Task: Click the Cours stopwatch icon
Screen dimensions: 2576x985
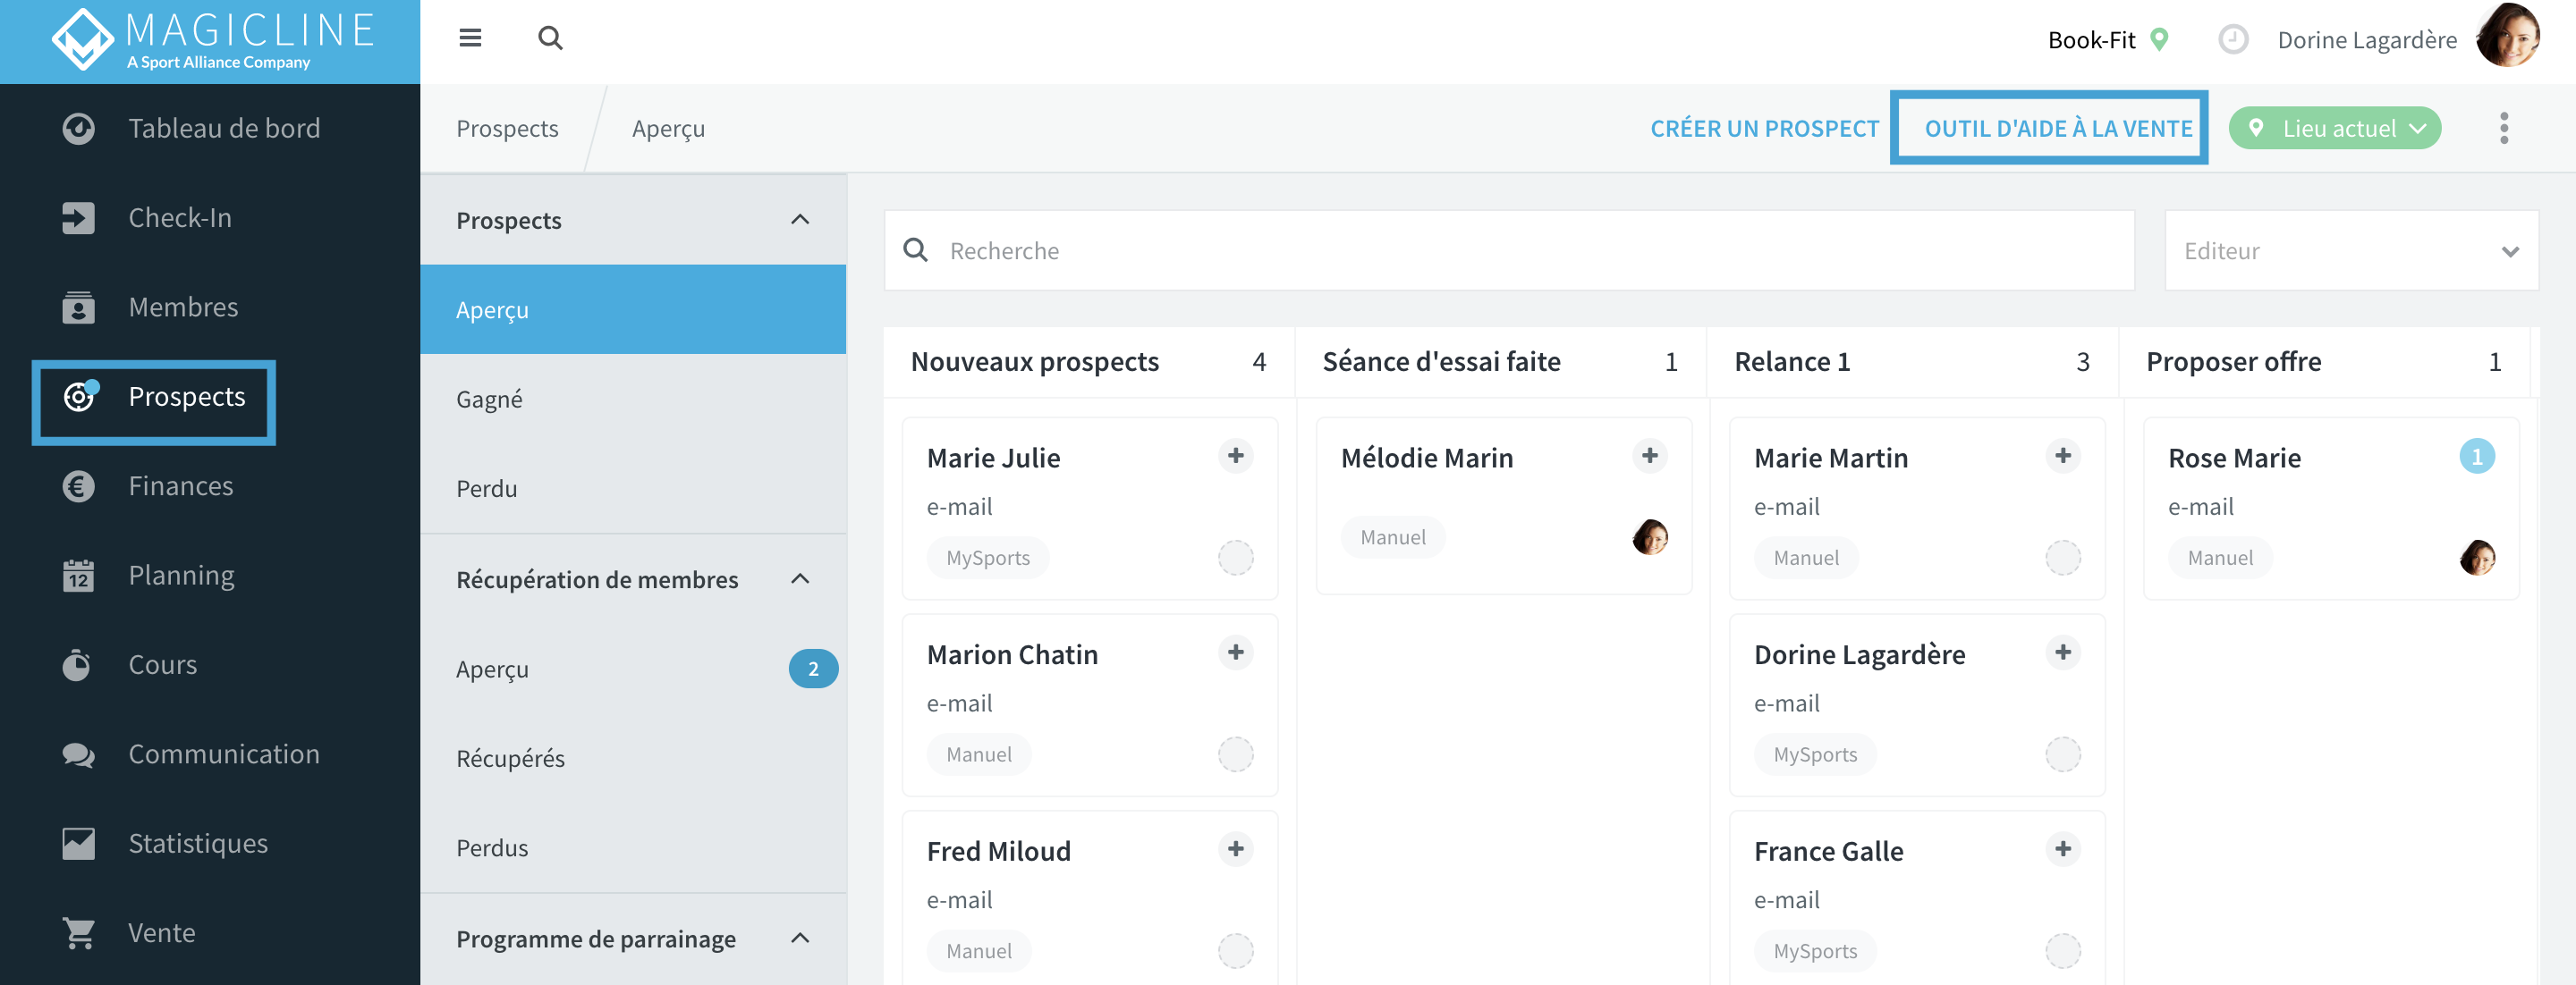Action: coord(78,664)
